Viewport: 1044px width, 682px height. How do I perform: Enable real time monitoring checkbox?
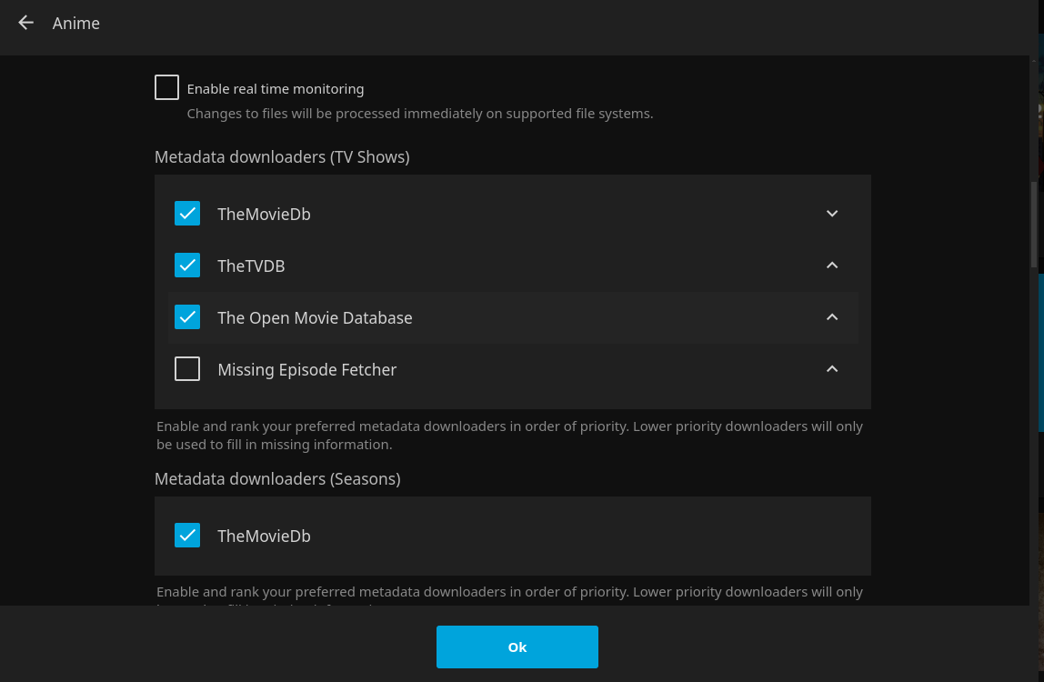166,88
